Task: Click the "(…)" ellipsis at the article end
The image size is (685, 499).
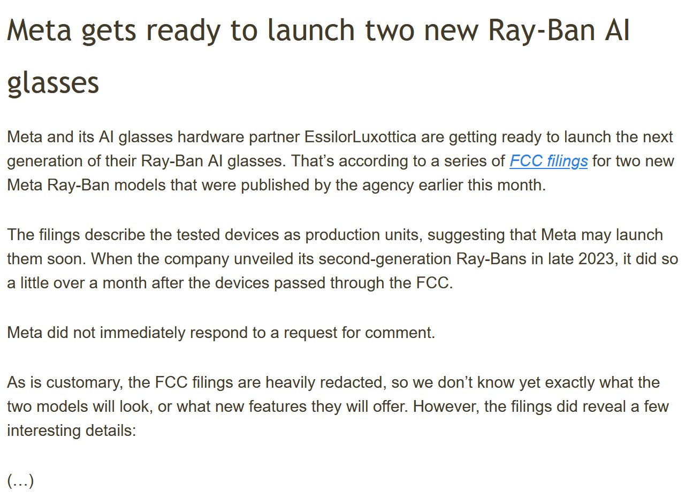Action: point(20,480)
